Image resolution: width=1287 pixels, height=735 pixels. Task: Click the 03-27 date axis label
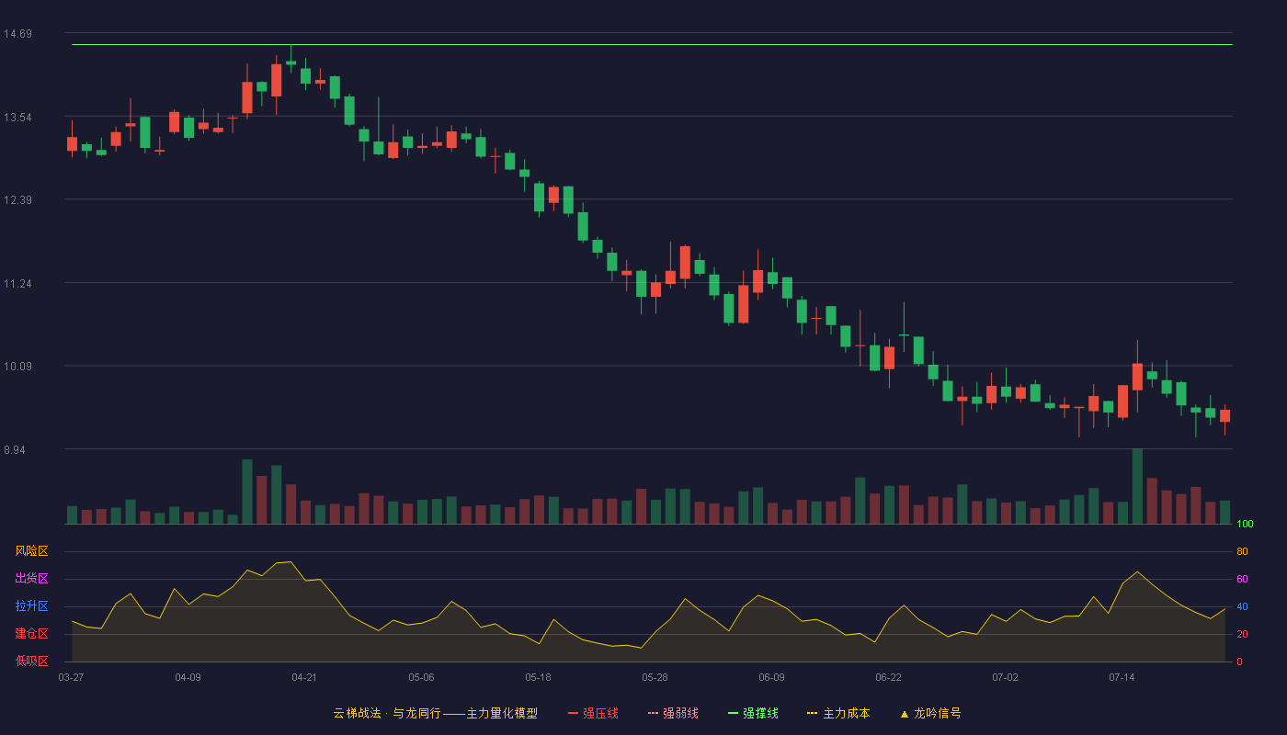[71, 677]
